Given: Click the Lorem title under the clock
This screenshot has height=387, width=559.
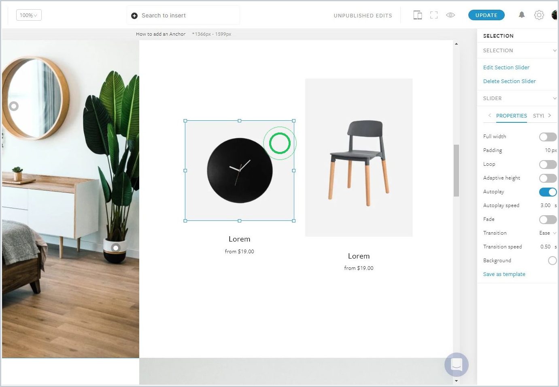Looking at the screenshot, I should click(x=239, y=239).
